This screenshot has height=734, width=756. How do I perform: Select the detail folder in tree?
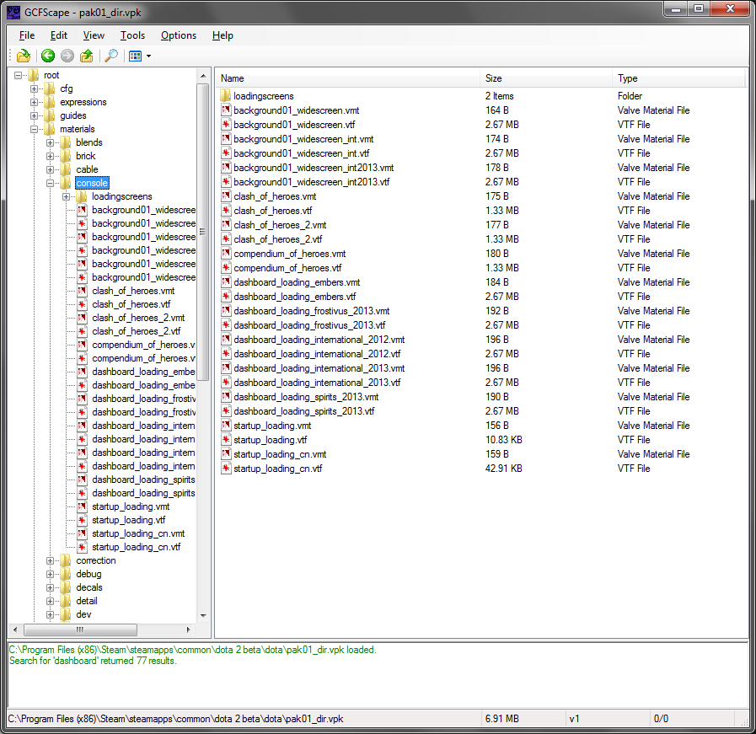tap(87, 601)
